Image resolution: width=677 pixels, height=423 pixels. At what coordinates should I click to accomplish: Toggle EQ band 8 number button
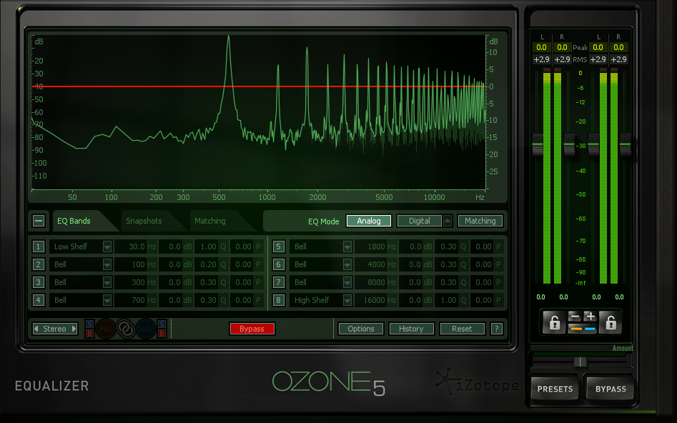(279, 300)
